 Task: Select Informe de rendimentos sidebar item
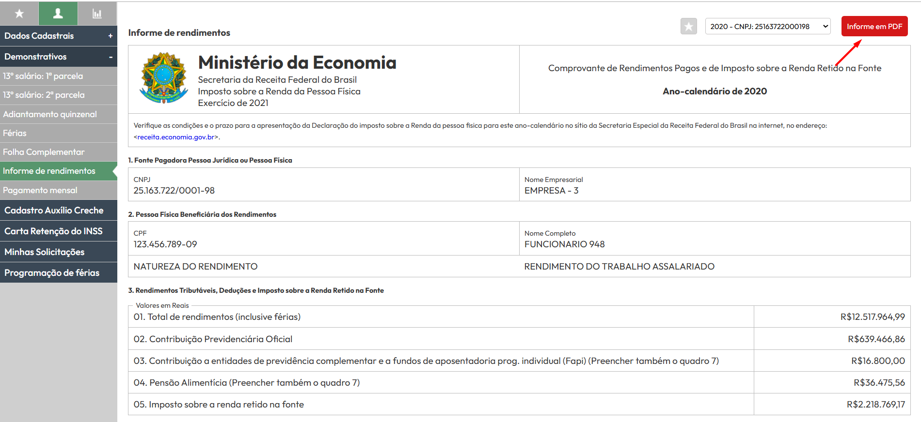59,171
